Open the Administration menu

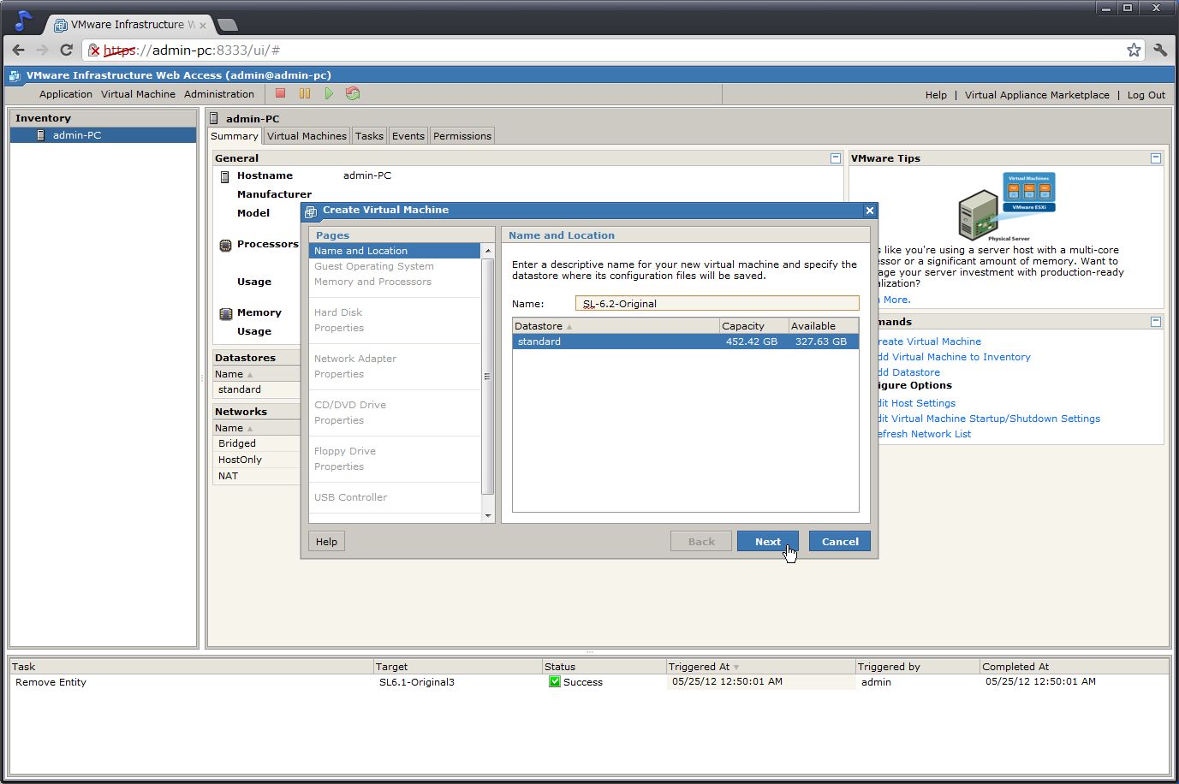coord(219,94)
